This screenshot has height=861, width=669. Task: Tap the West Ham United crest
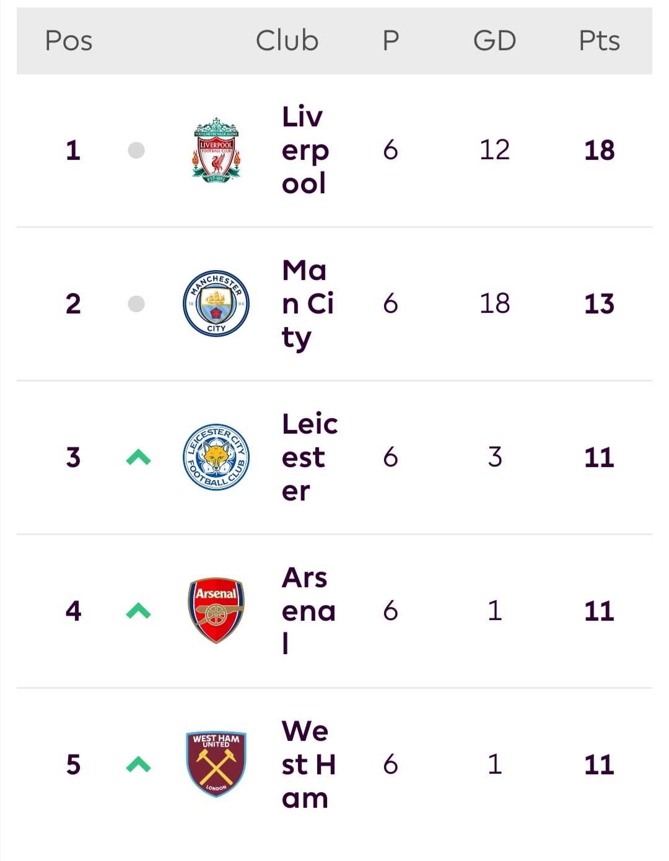[216, 764]
